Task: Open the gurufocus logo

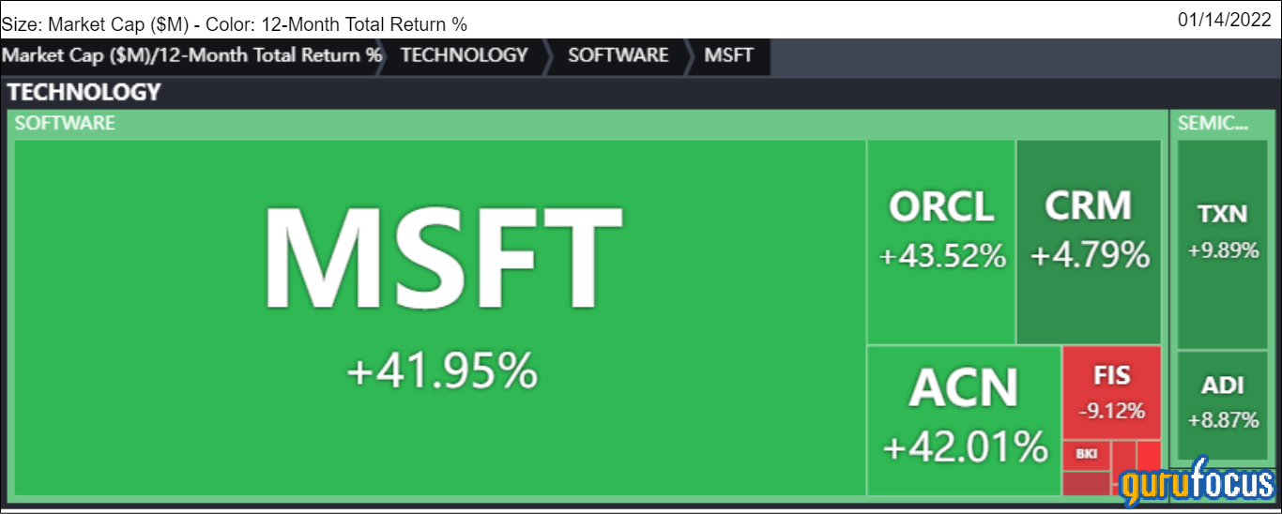Action: (x=1198, y=481)
